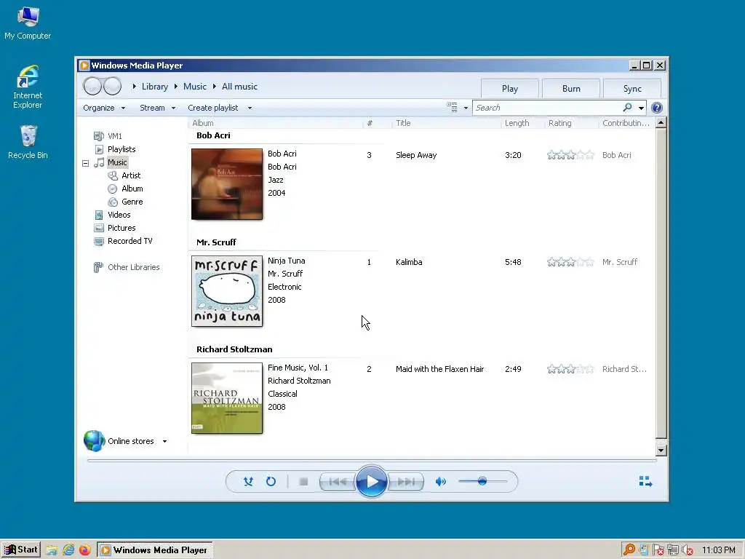Go to the previous track
This screenshot has height=559, width=745.
[x=338, y=482]
